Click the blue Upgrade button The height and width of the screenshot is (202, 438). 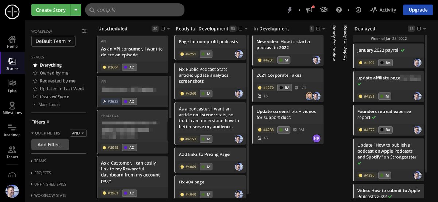click(418, 10)
